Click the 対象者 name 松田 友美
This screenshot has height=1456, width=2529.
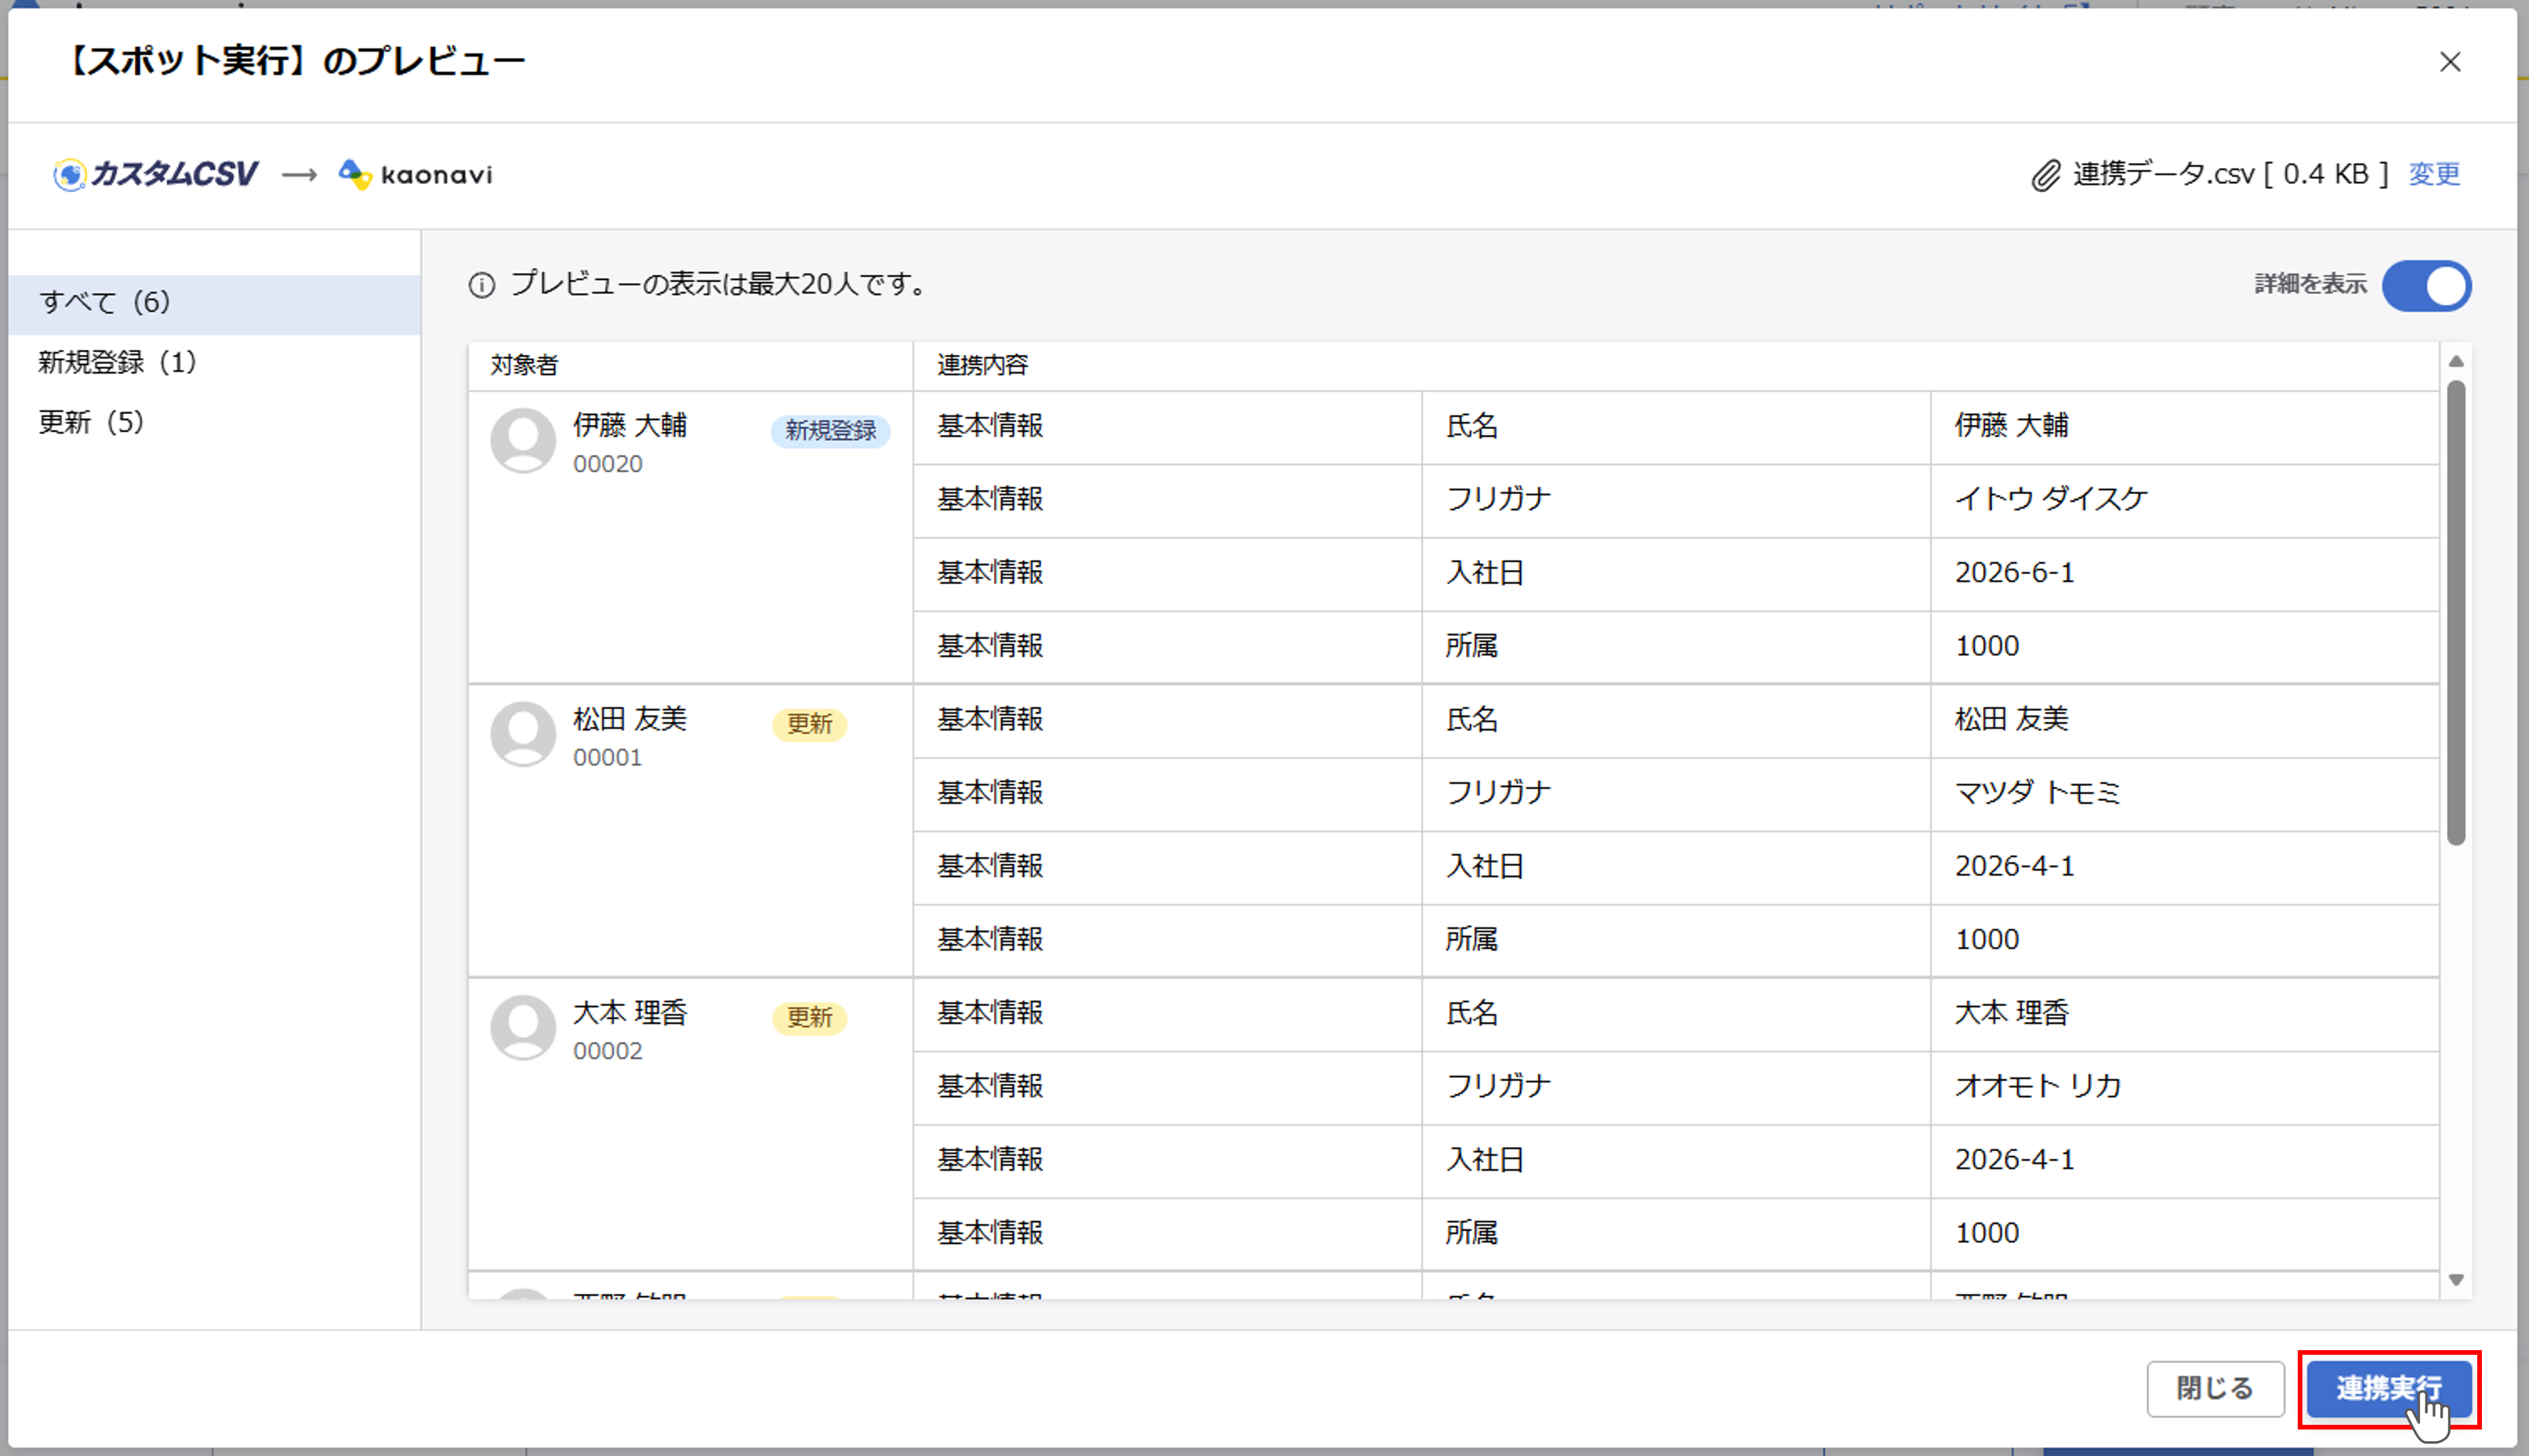pyautogui.click(x=629, y=719)
